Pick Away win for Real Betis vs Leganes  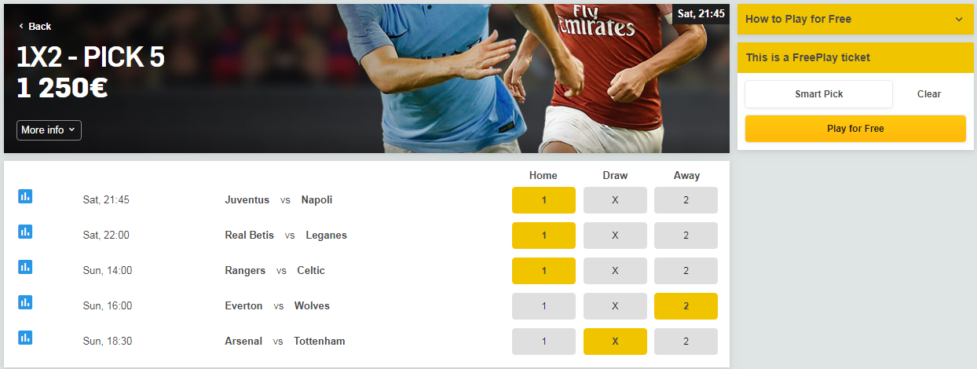(686, 236)
